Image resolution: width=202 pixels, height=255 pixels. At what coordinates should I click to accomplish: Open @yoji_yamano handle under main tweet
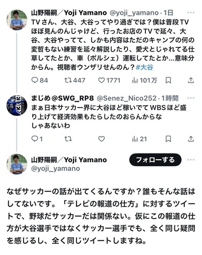(56, 169)
